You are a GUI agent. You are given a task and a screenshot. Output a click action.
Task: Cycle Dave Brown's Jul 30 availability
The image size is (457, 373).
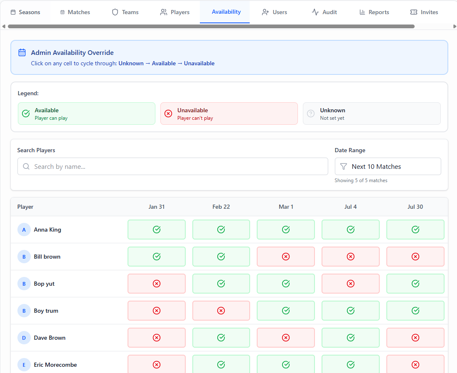(x=415, y=338)
